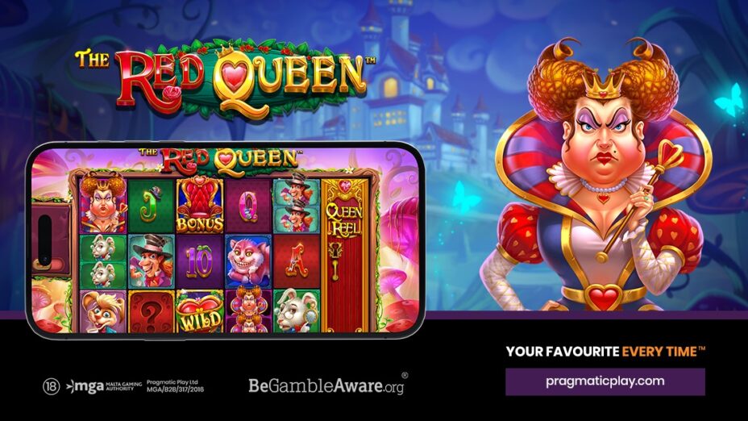Click the WILD heart symbol

coord(199,312)
